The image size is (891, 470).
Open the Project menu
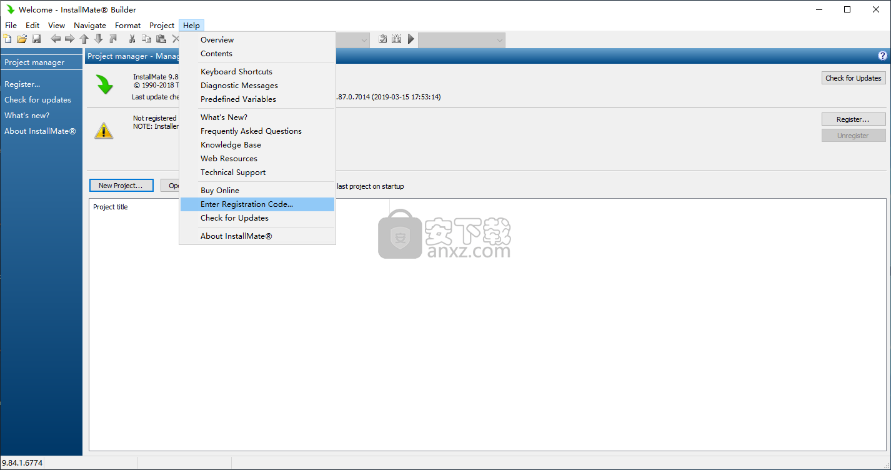(x=162, y=25)
